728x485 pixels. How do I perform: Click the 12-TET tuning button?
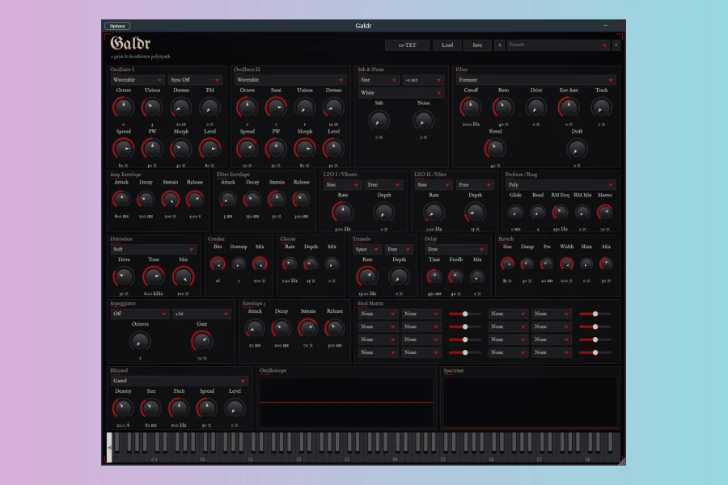point(407,45)
